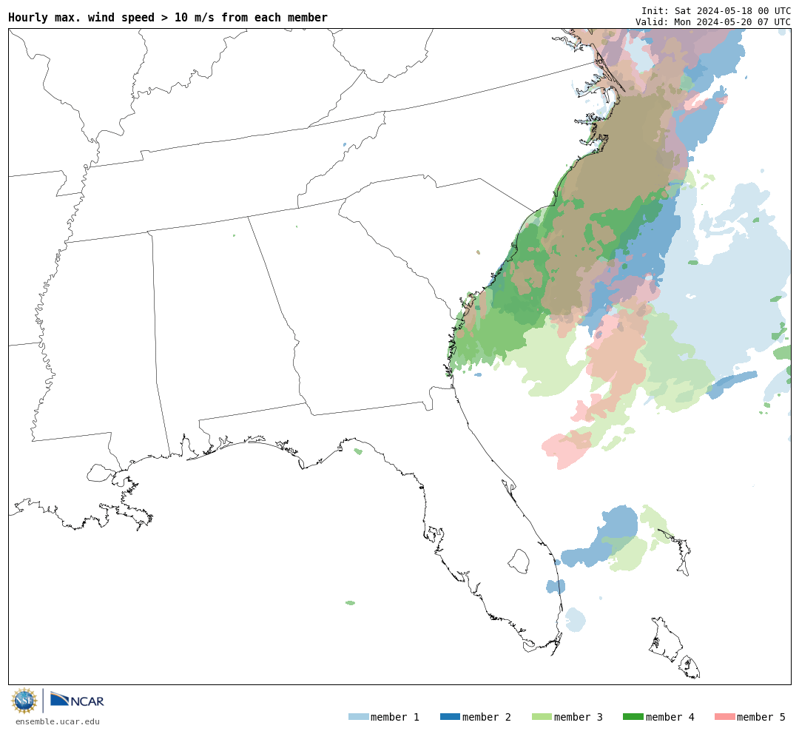Screen dimensions: 799x731
Task: Click the Valid: Mon 2024-05-20 07 UTC text
Action: click(x=713, y=22)
